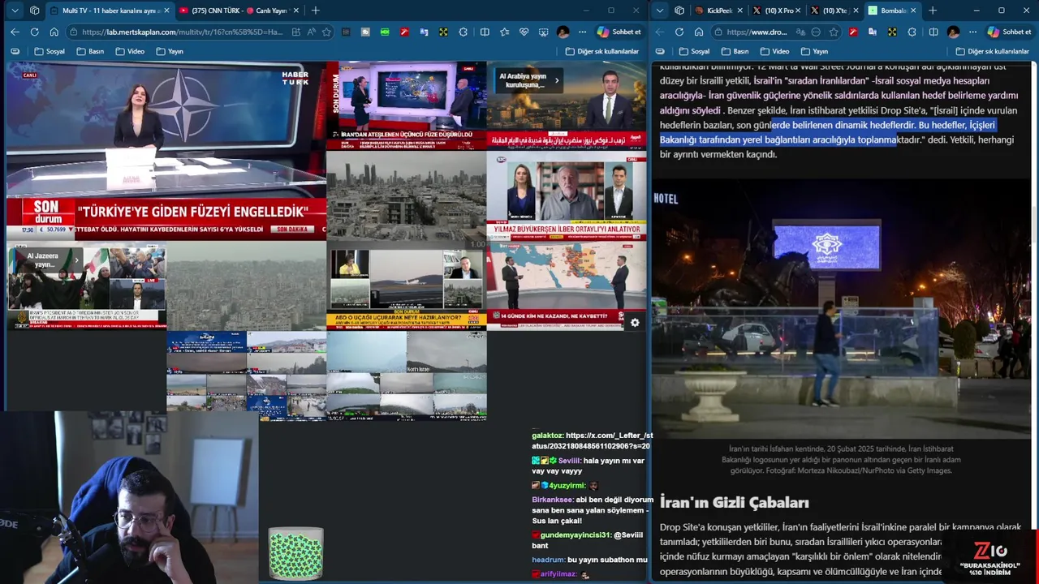
Task: Expand Al Arabiya yayın kuruluşuna chevron
Action: 557,79
